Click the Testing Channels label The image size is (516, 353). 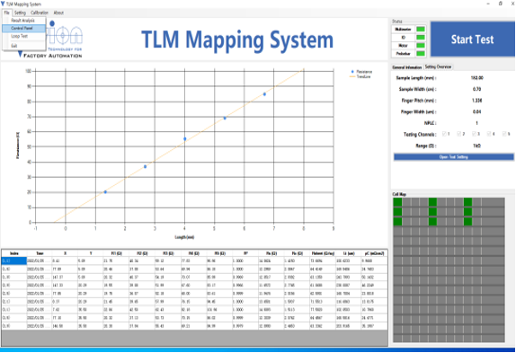[x=420, y=134]
